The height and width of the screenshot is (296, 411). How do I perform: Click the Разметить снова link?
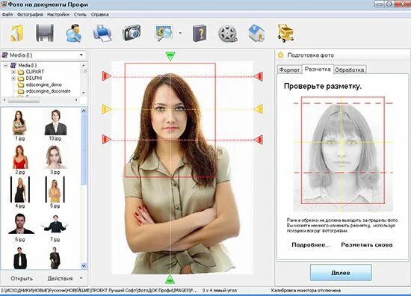[367, 245]
